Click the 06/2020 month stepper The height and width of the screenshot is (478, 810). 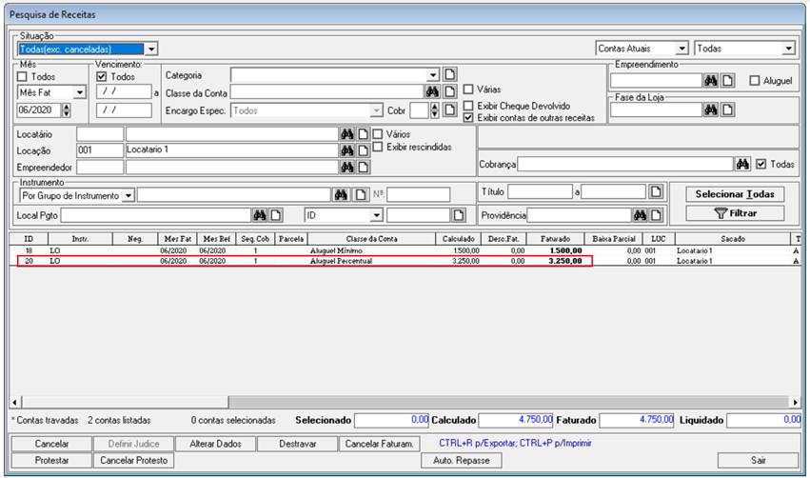point(66,110)
